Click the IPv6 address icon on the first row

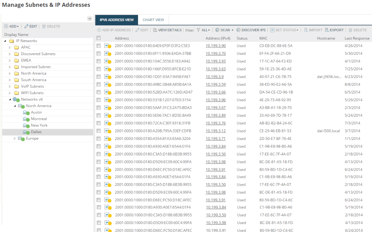pyautogui.click(x=108, y=45)
